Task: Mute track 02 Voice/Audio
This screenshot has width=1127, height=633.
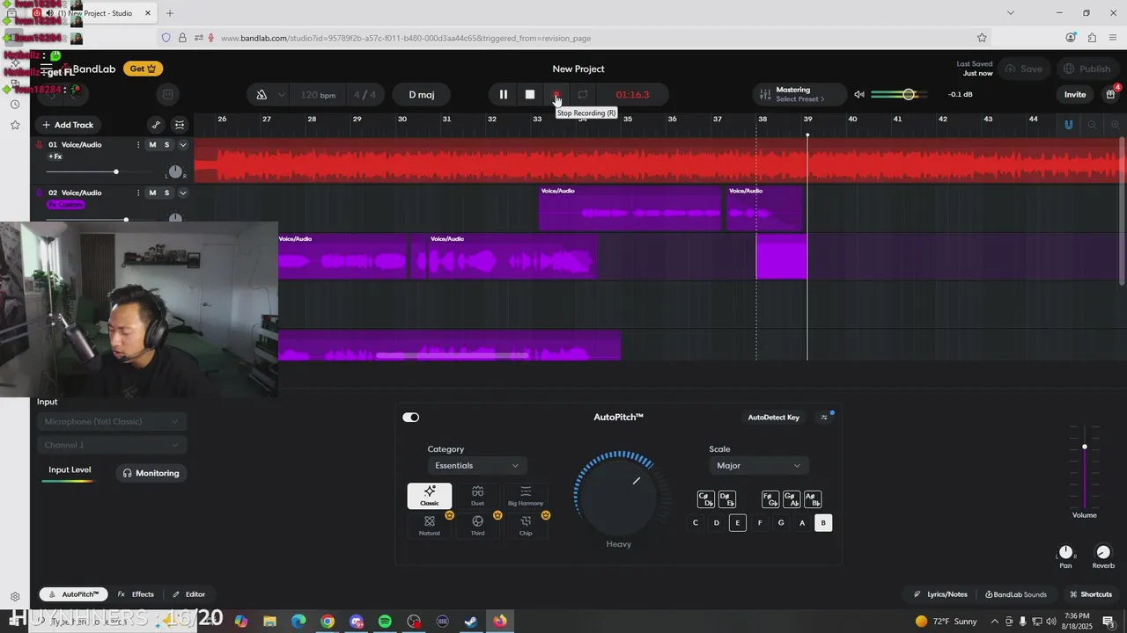Action: click(152, 193)
